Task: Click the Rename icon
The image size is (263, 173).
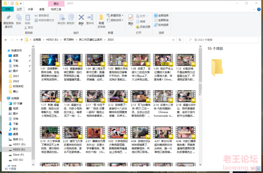Action: pyautogui.click(x=90, y=18)
